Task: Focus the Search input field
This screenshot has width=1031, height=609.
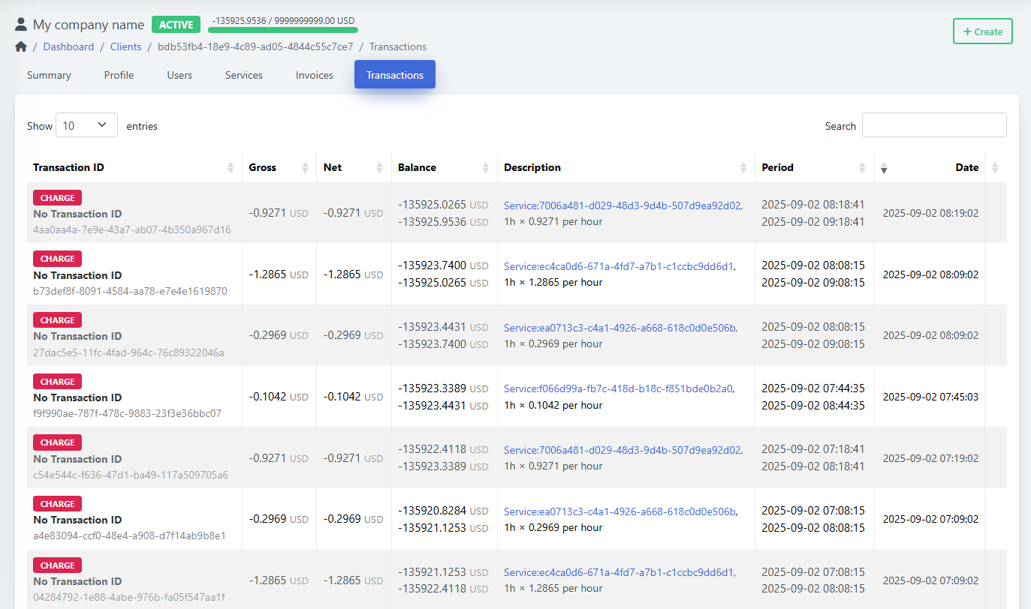Action: [x=934, y=125]
